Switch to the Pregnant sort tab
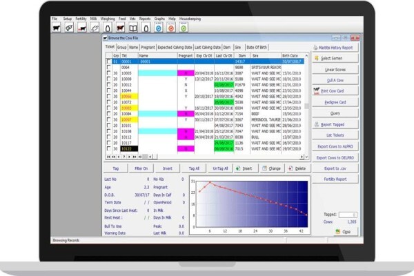Screen dimensions: 414x276 (x=148, y=48)
